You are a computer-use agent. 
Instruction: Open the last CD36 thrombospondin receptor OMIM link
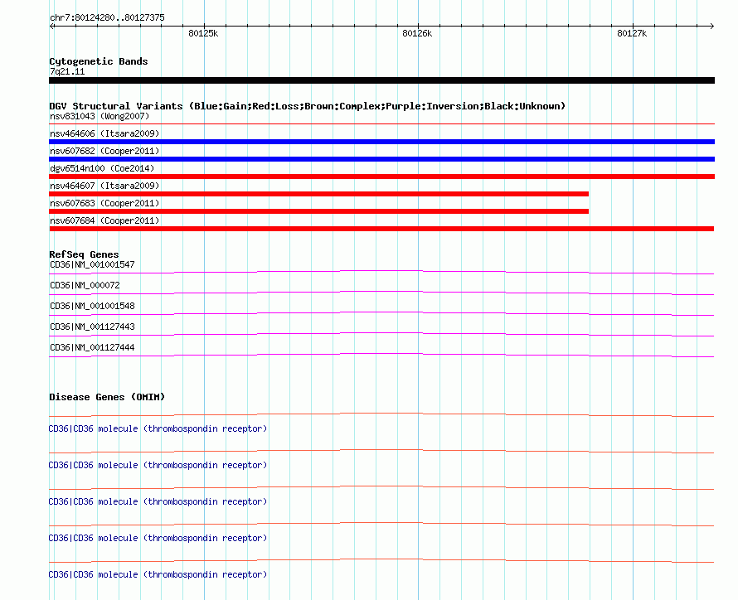(158, 574)
